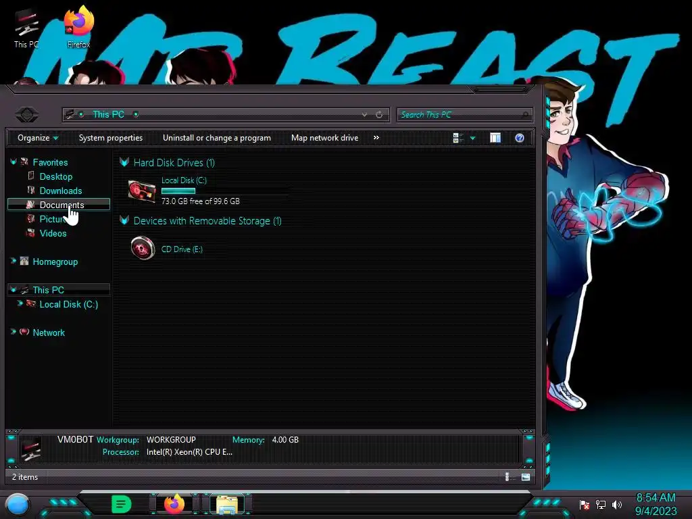The image size is (692, 519).
Task: Click the Desktop item icon
Action: point(31,176)
